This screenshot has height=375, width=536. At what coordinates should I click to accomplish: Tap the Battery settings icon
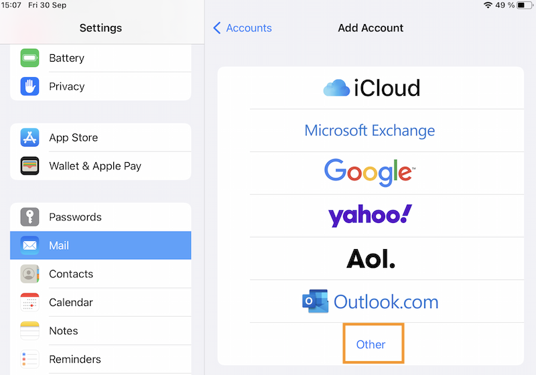point(30,58)
